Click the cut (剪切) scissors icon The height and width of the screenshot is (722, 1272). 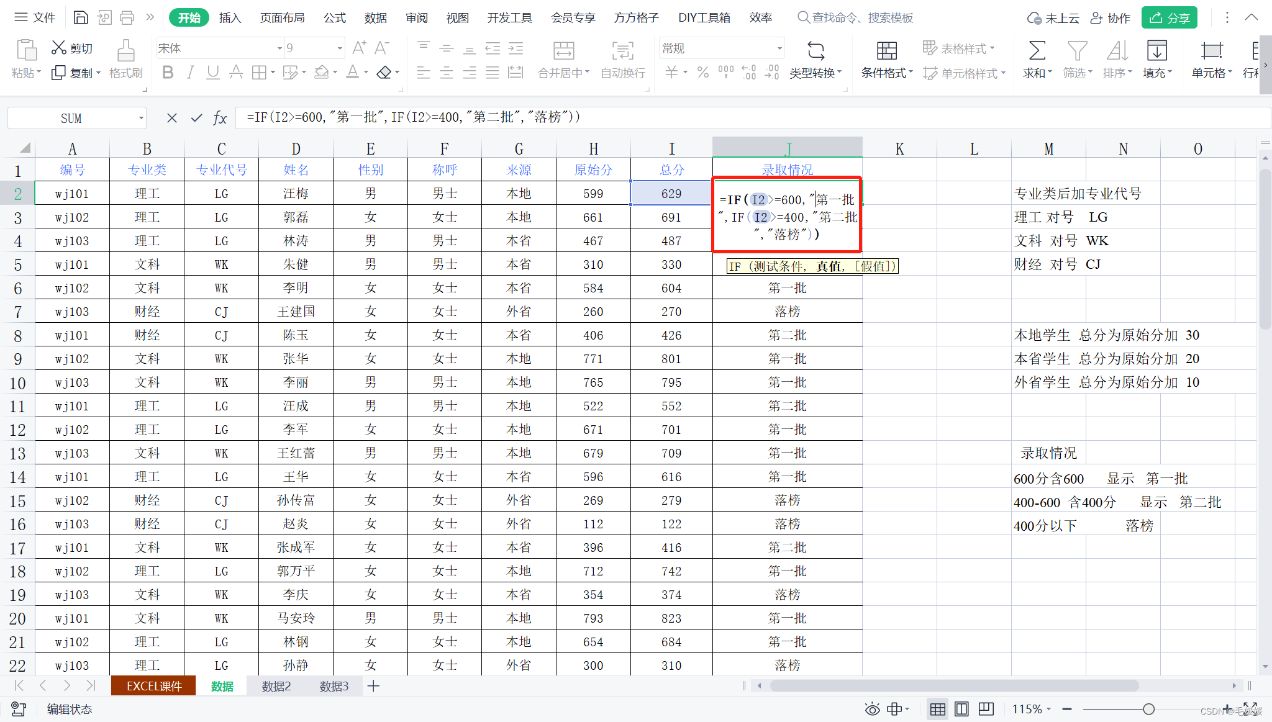click(x=59, y=47)
